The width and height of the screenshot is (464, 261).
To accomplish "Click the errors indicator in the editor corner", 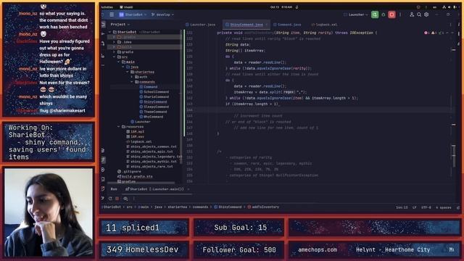I will [427, 33].
